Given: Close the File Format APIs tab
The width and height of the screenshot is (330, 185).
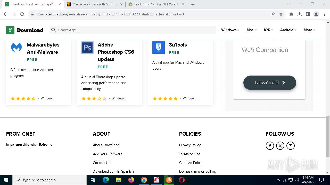Looking at the screenshot, I should [183, 4].
